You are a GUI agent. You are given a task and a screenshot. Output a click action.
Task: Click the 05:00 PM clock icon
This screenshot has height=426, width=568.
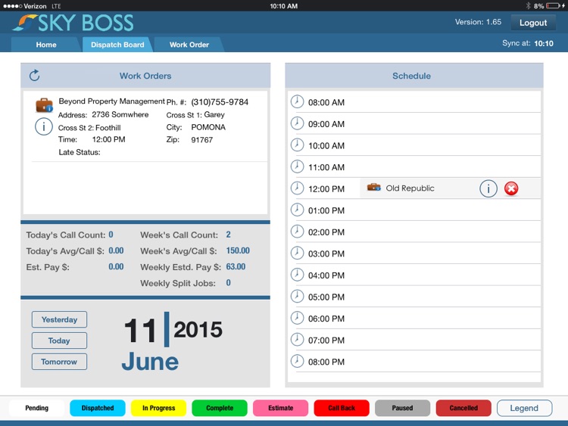click(297, 297)
